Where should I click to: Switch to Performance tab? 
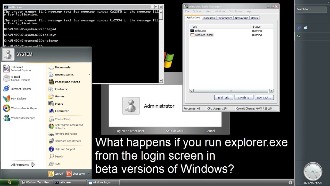tap(225, 18)
